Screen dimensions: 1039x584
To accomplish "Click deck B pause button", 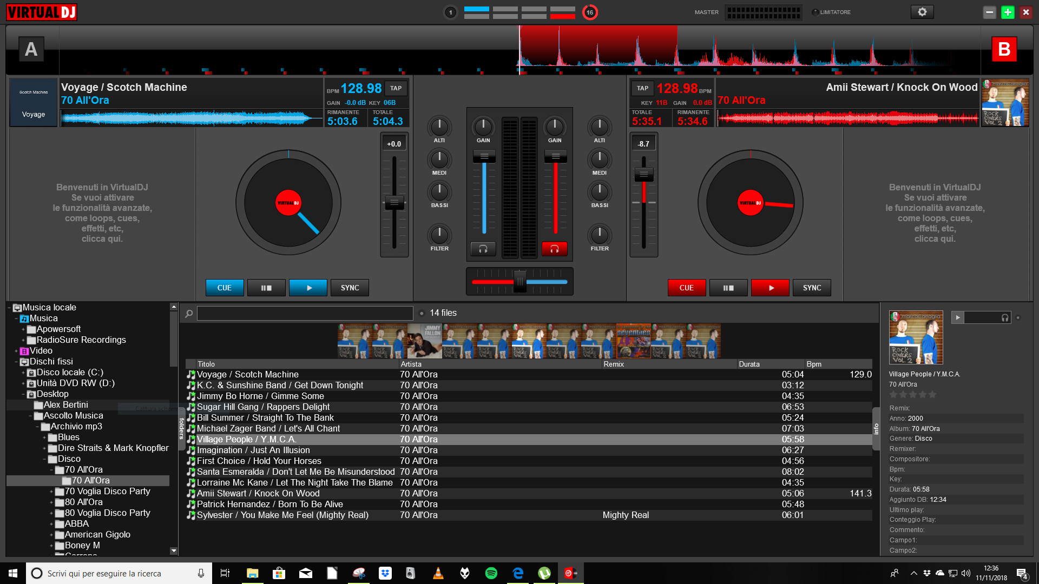I will tap(728, 288).
